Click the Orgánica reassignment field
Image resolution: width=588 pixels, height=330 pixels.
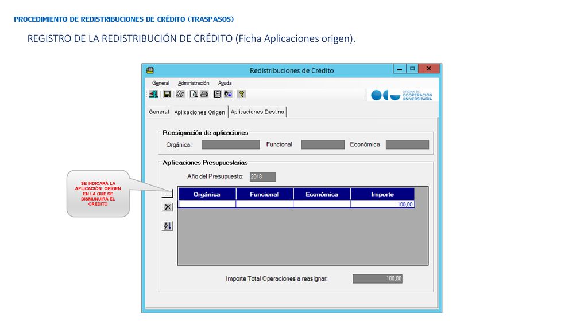pos(231,144)
